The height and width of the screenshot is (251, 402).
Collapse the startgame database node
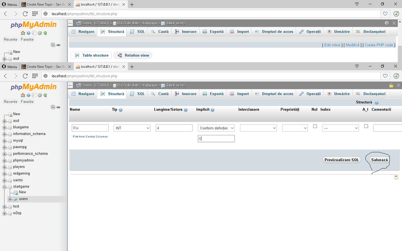(x=4, y=187)
